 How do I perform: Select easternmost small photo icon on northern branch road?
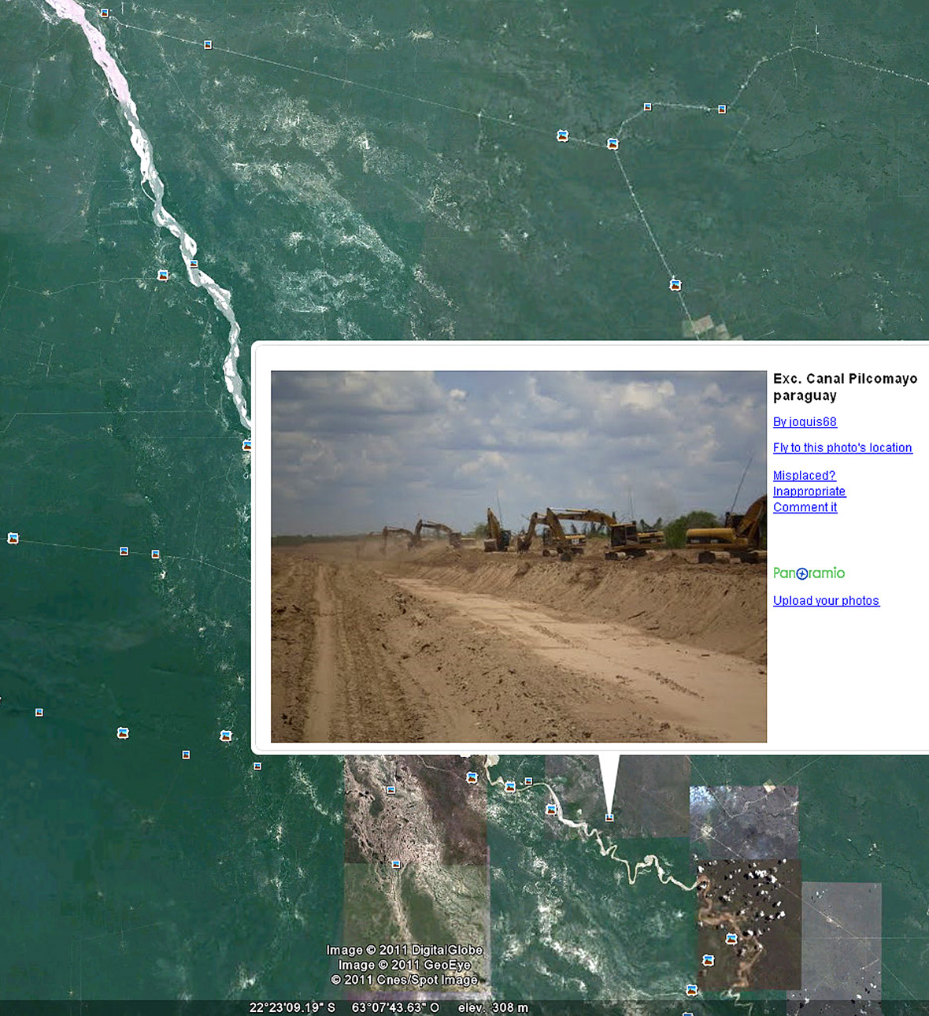pos(721,109)
